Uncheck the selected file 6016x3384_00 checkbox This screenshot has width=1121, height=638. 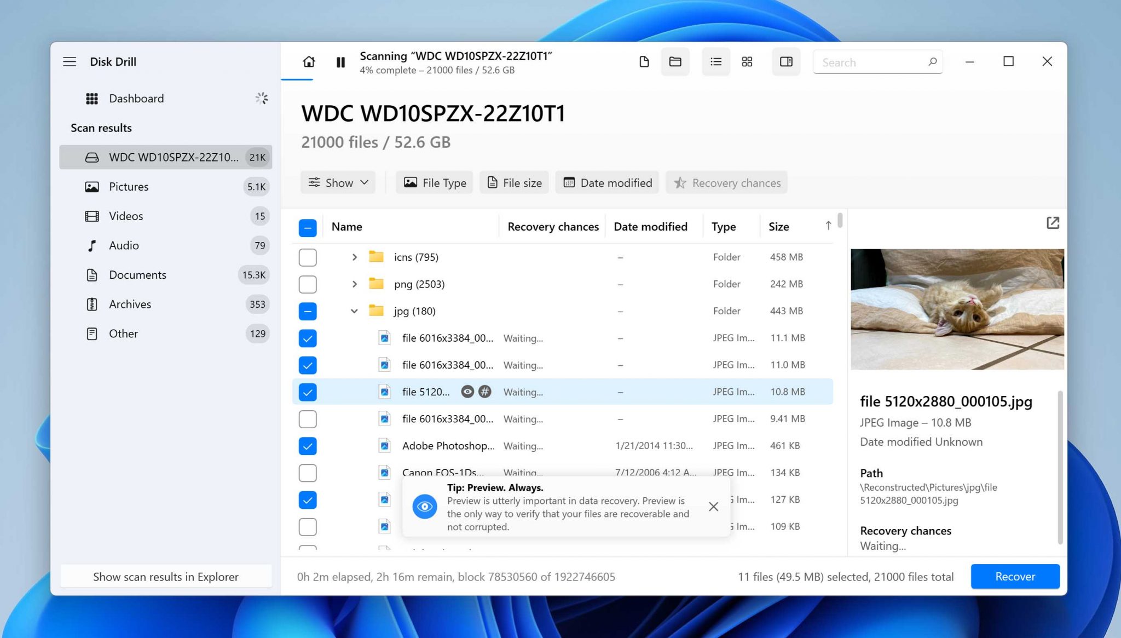coord(308,338)
